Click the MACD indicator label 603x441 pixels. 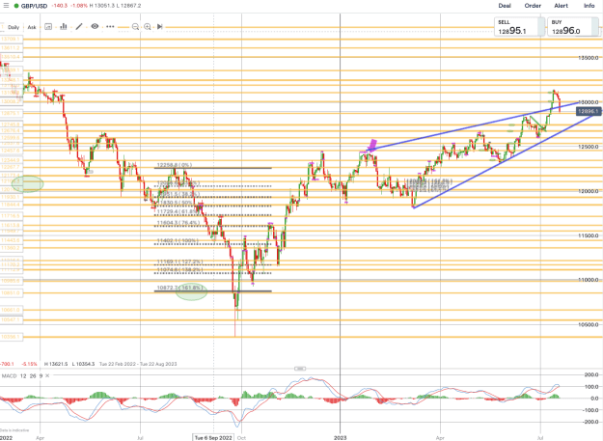tap(10, 375)
